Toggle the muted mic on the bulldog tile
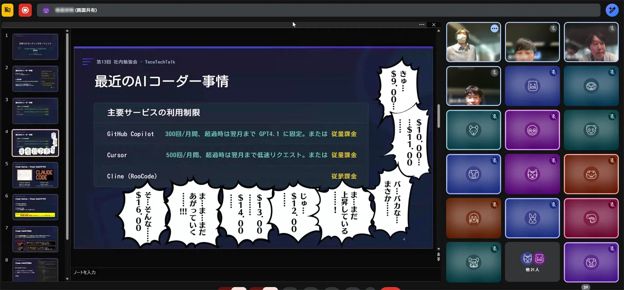This screenshot has width=624, height=290. click(495, 249)
